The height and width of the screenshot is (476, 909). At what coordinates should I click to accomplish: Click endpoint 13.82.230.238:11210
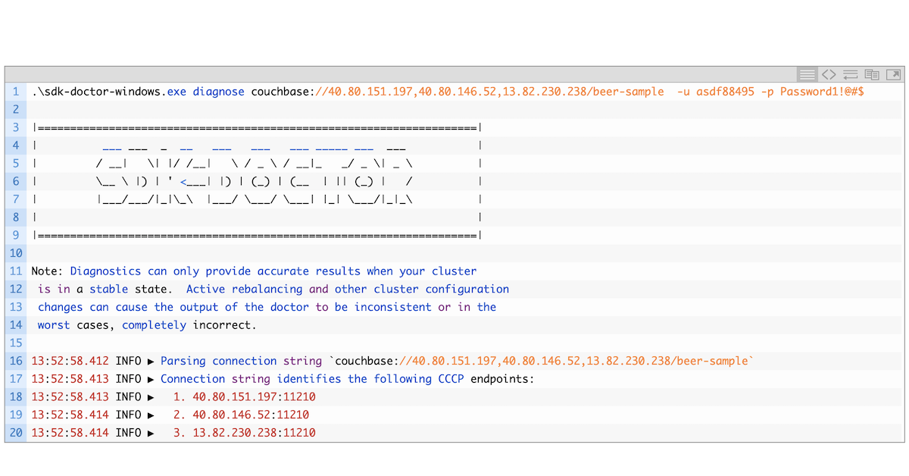coord(255,433)
